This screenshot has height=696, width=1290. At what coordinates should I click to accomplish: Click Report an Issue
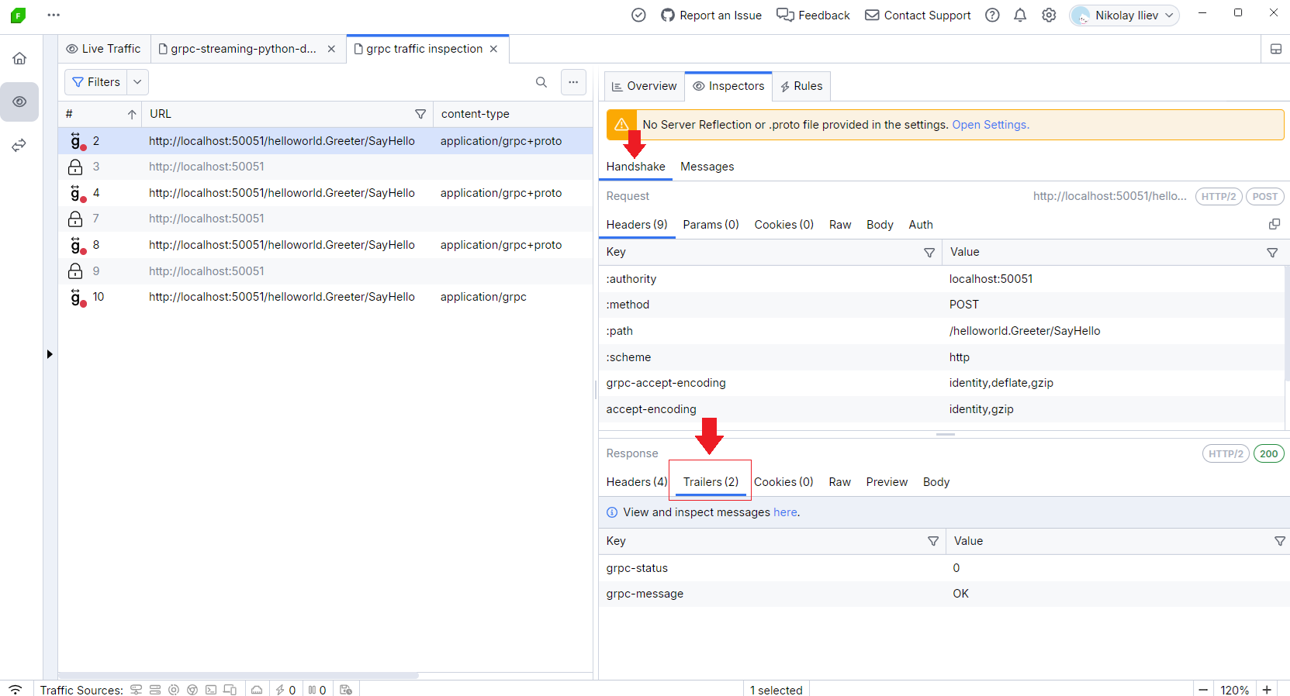[x=711, y=15]
